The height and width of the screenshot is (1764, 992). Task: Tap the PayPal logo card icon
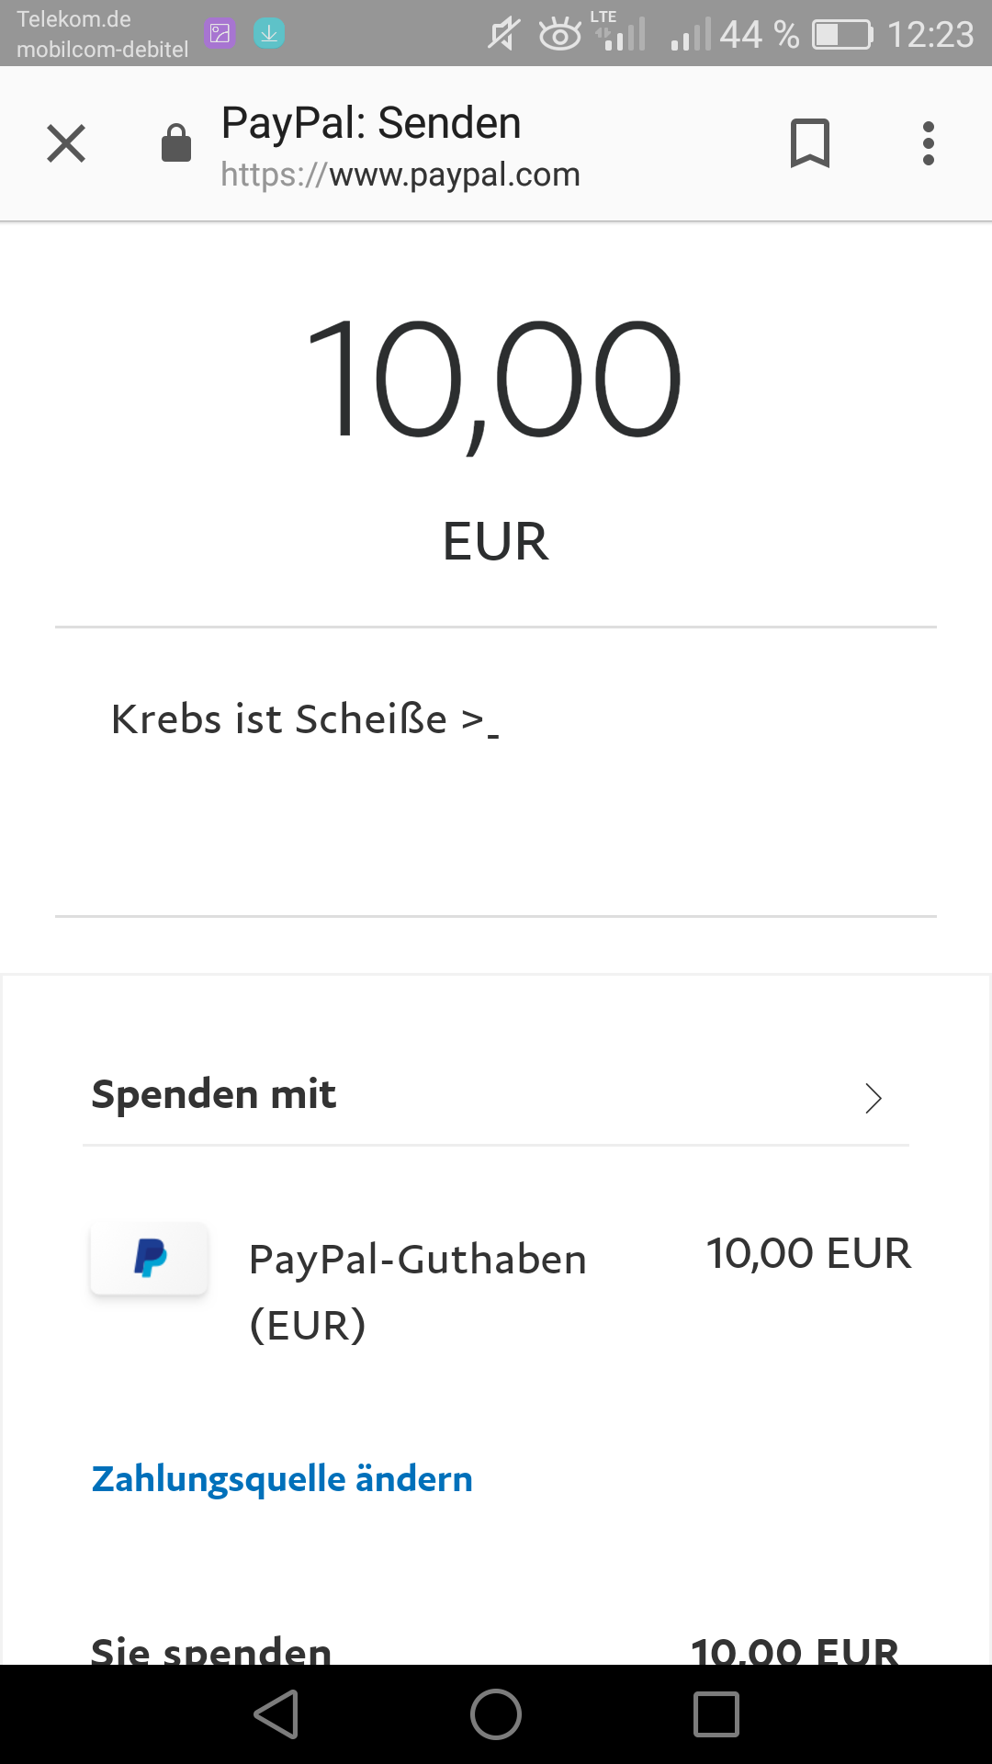150,1259
